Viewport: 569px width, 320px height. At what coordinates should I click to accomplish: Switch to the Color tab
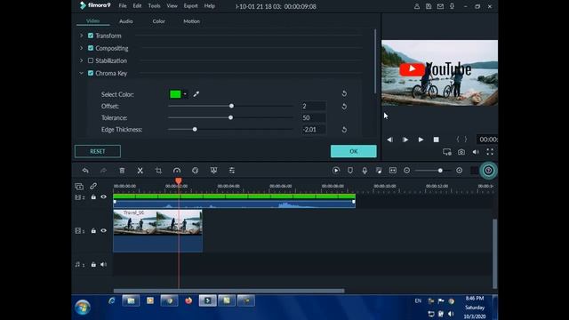tap(158, 21)
